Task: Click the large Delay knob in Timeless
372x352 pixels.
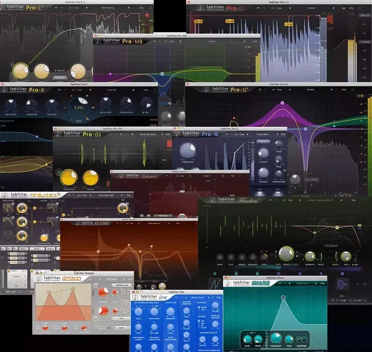Action: point(286,254)
